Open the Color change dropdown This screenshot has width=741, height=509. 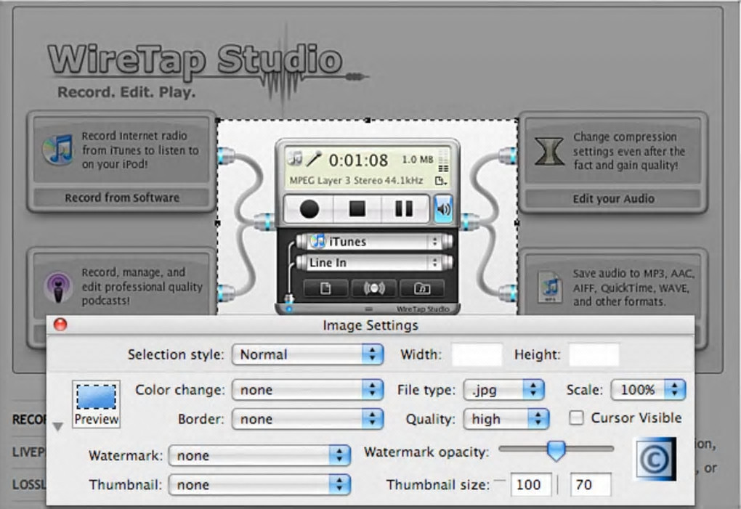pos(307,390)
